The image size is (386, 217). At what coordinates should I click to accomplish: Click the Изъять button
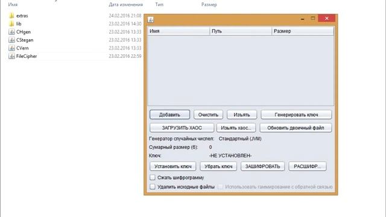click(x=242, y=115)
